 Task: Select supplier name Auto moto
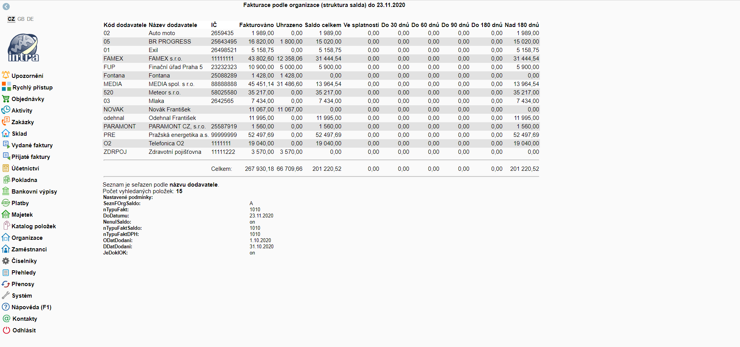click(162, 33)
